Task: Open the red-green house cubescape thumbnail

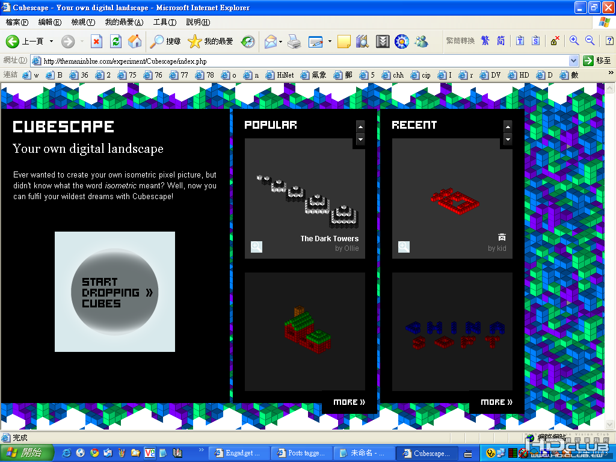Action: point(305,331)
